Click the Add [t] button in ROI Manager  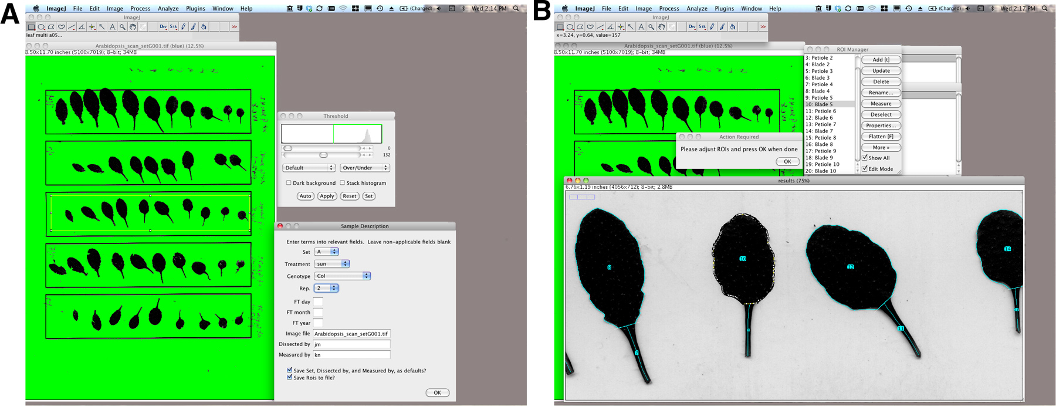(x=881, y=59)
